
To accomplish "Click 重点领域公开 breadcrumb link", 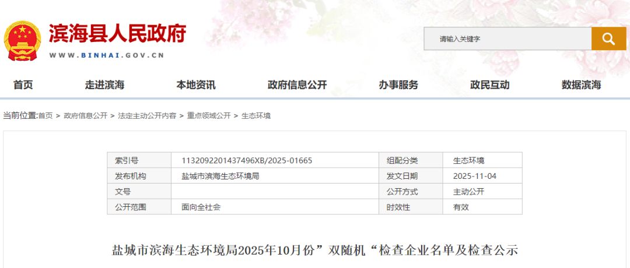I will coord(209,116).
